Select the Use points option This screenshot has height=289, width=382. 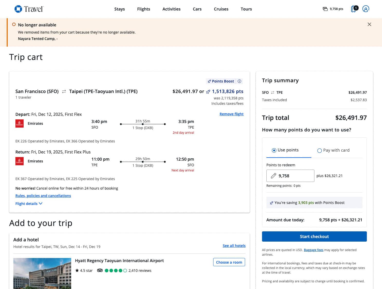285,150
